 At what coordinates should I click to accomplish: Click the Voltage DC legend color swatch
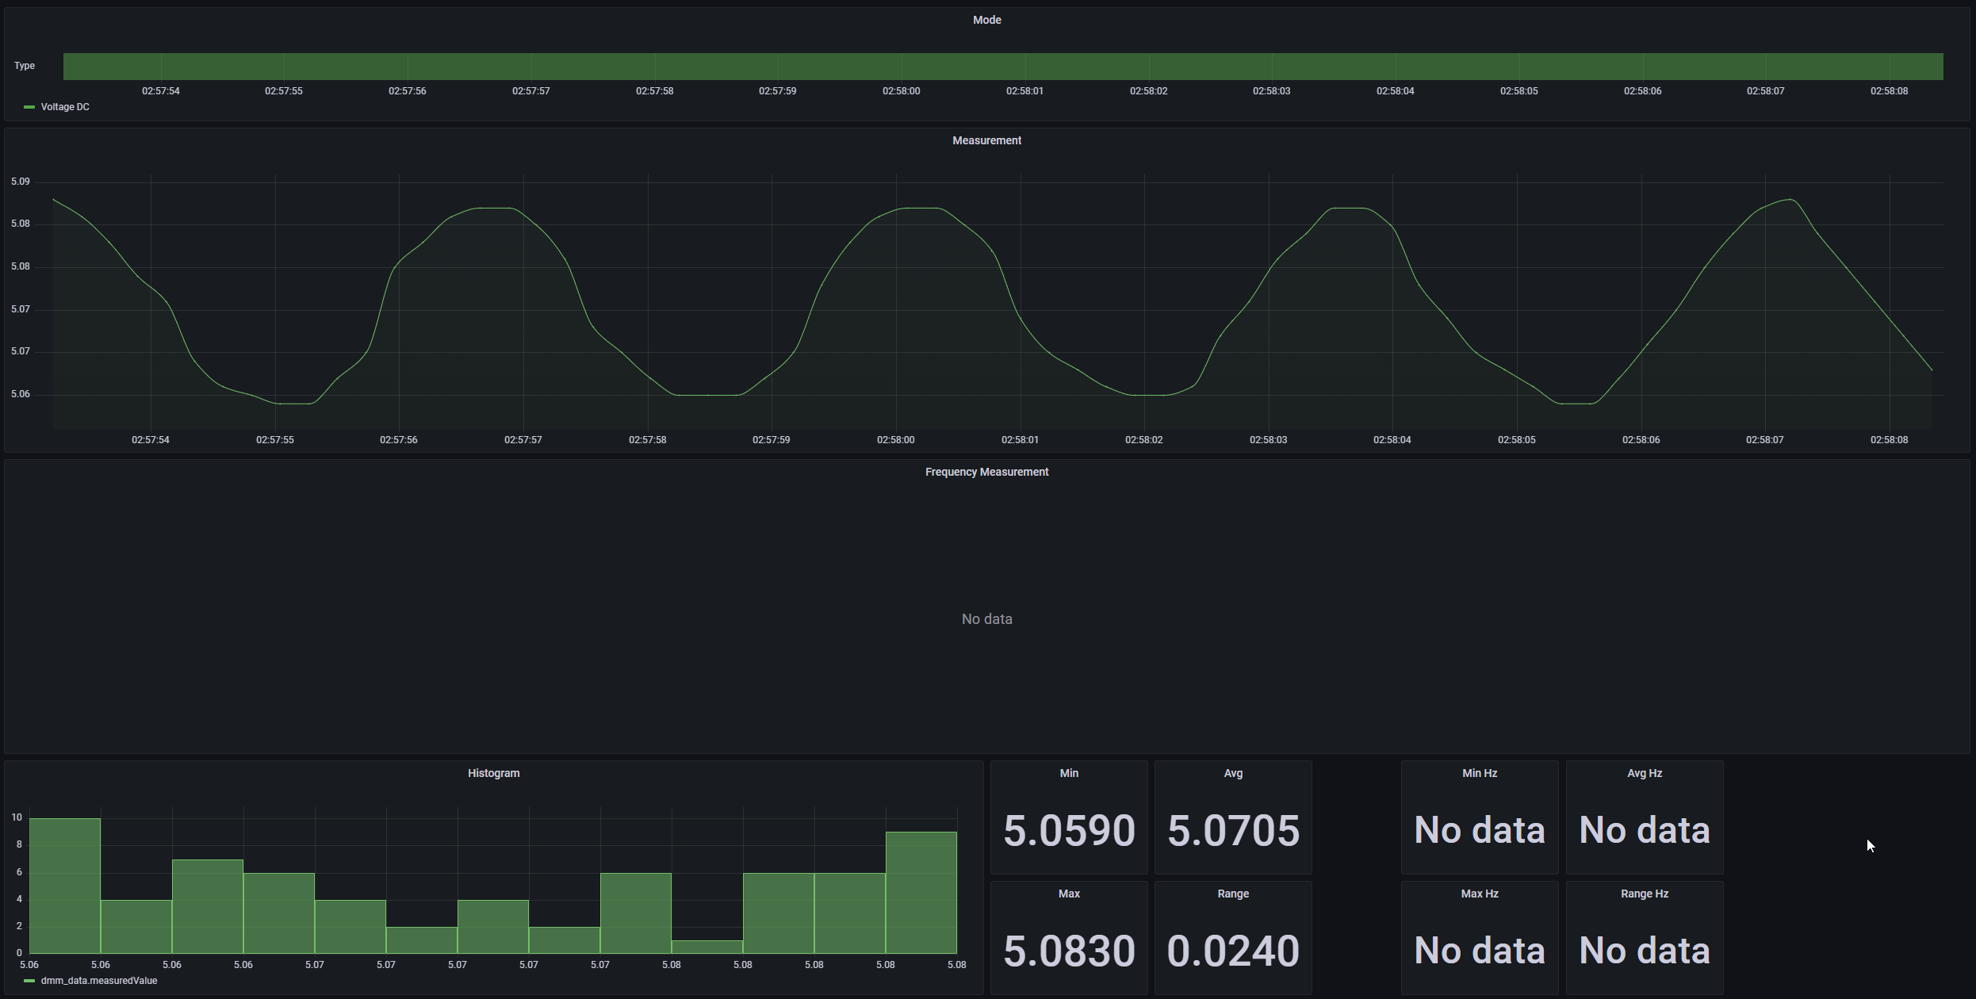coord(29,107)
